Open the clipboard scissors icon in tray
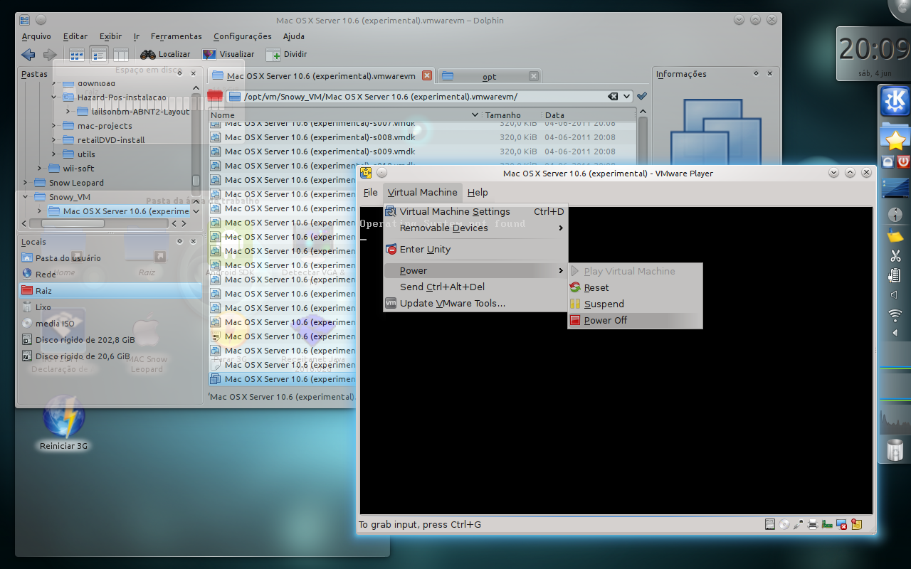Screen dimensions: 911x569 pos(895,255)
